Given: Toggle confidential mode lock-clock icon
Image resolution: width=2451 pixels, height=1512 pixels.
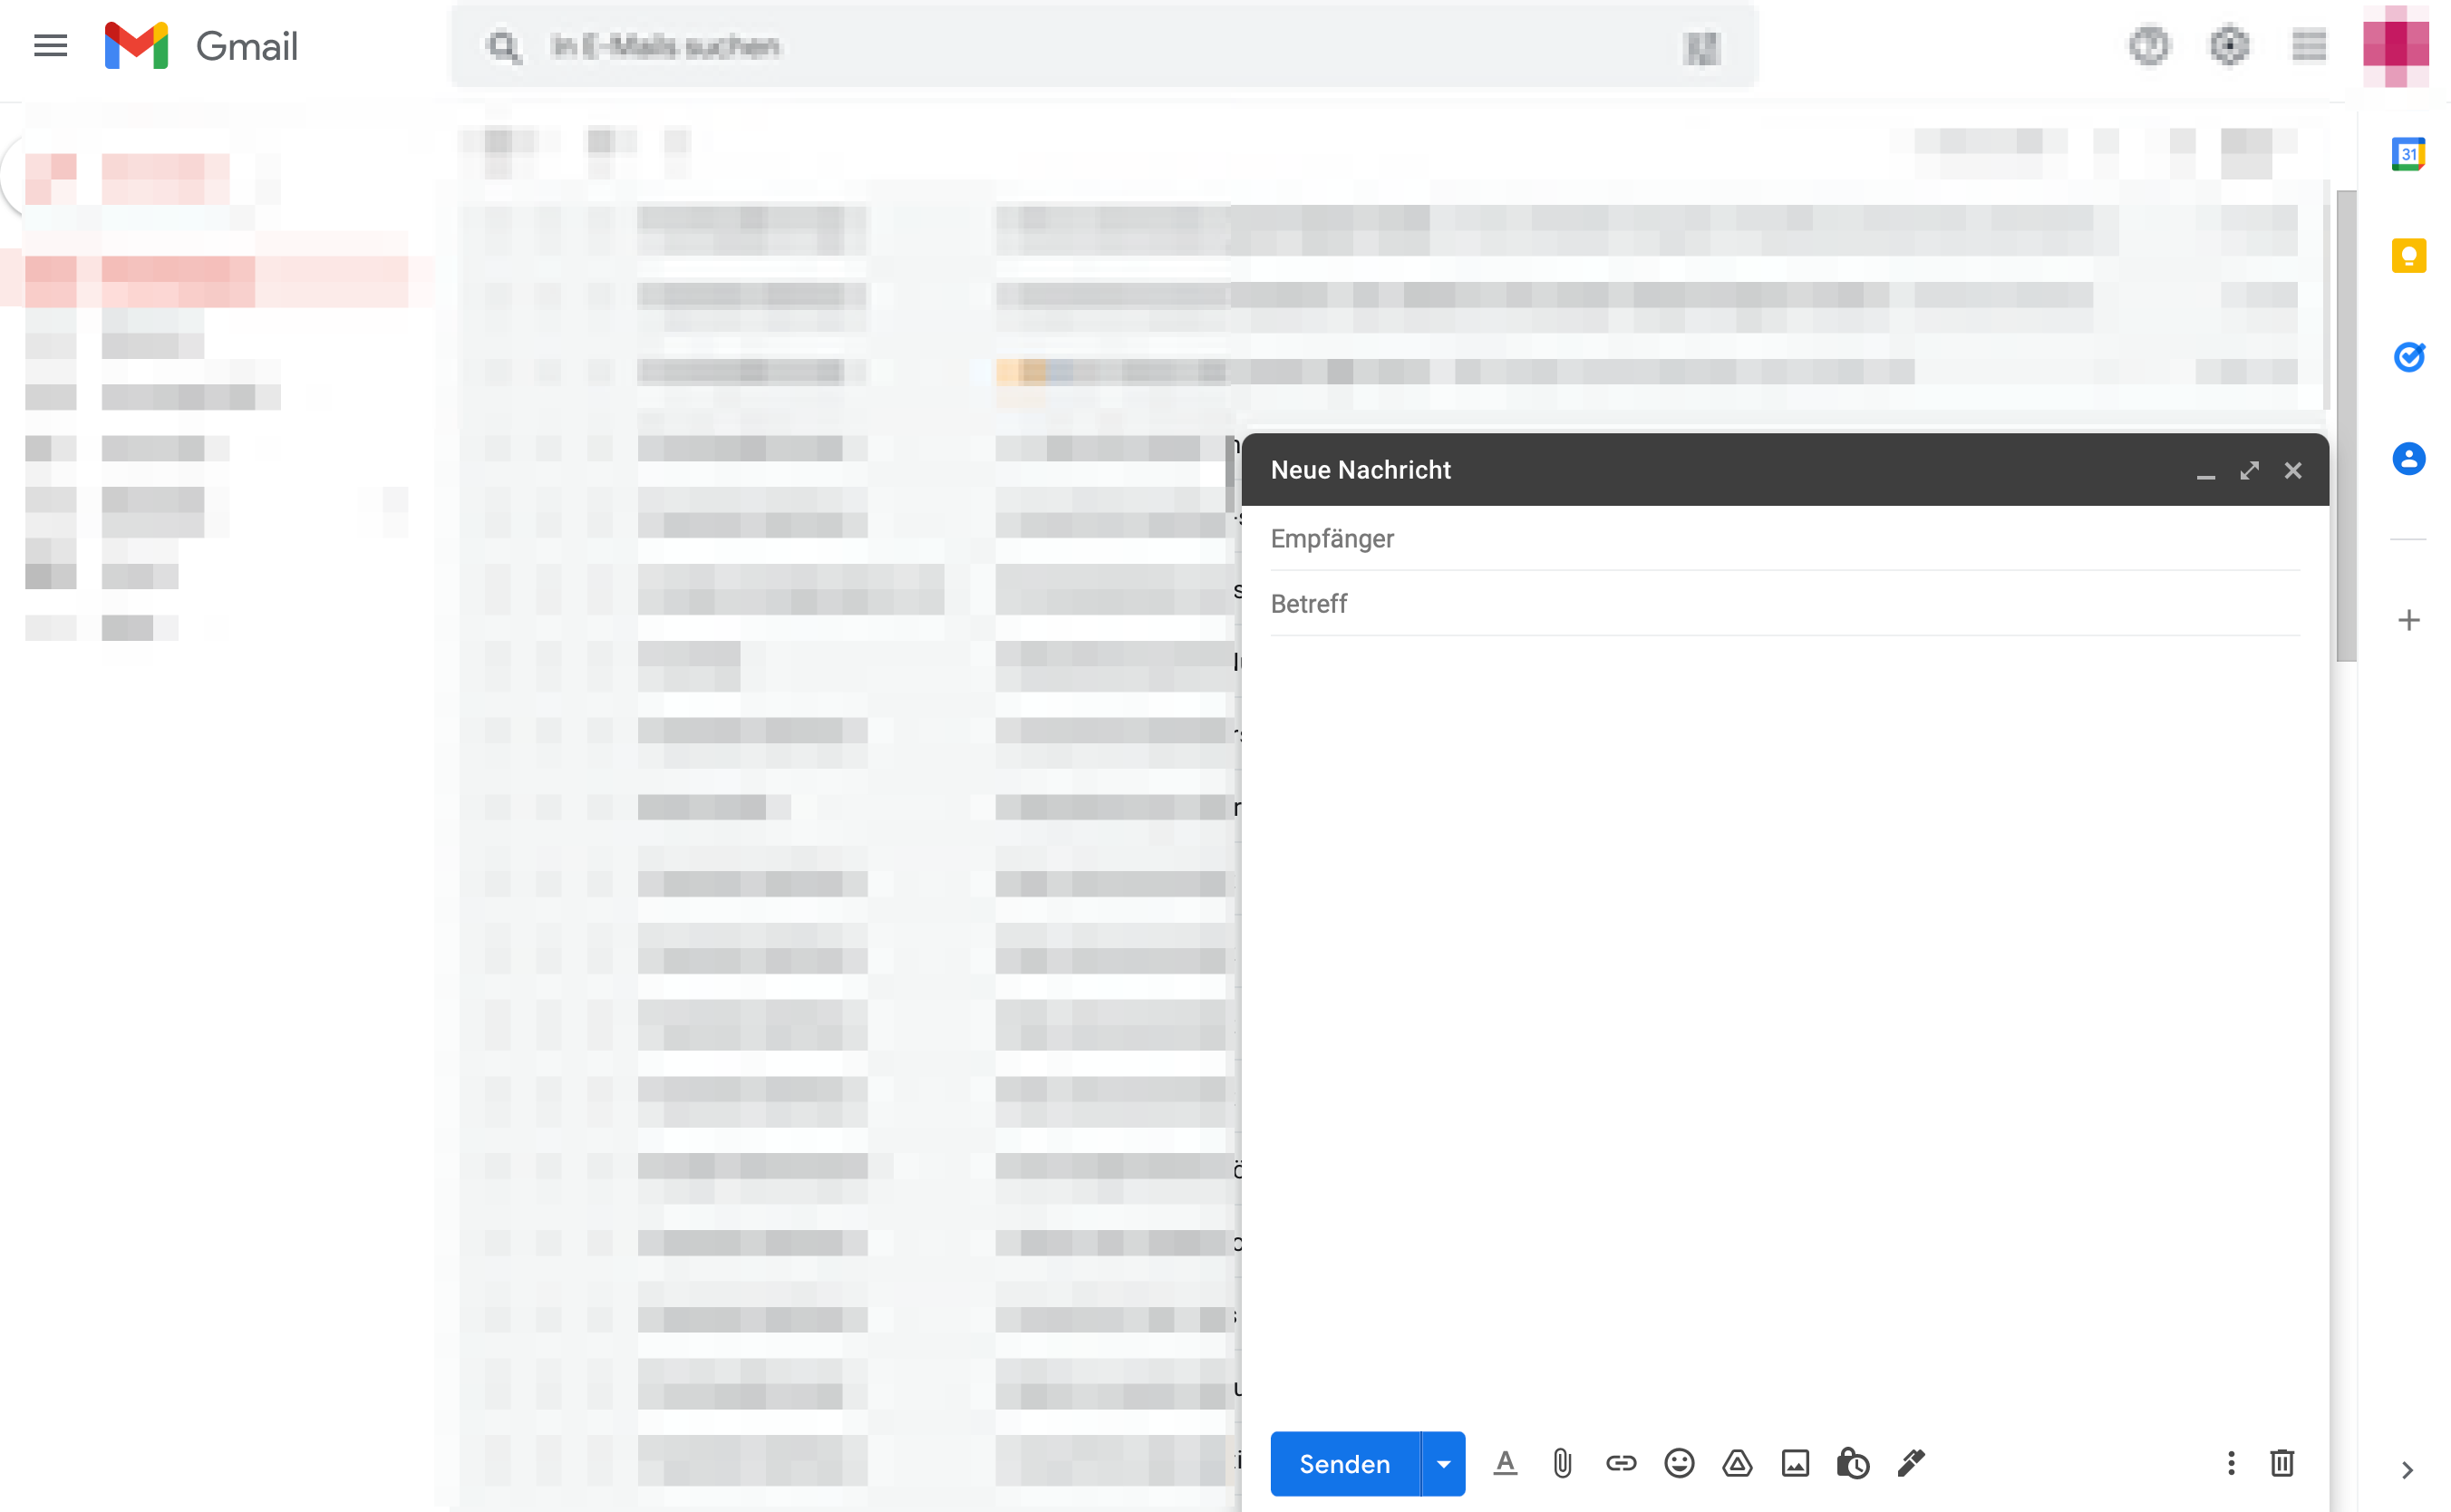Looking at the screenshot, I should tap(1852, 1464).
